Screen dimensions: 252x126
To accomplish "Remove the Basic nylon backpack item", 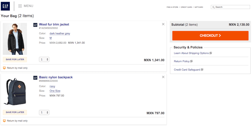I will [163, 77].
